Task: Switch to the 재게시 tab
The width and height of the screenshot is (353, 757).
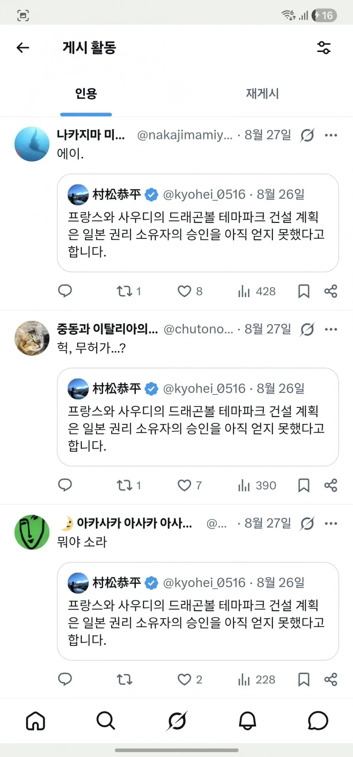Action: [262, 93]
